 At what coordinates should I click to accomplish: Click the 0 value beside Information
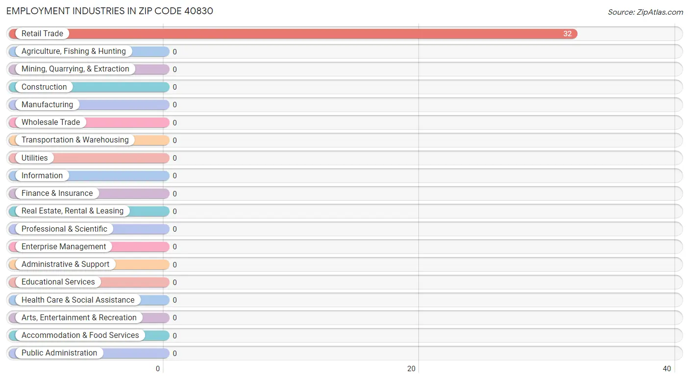tap(174, 176)
